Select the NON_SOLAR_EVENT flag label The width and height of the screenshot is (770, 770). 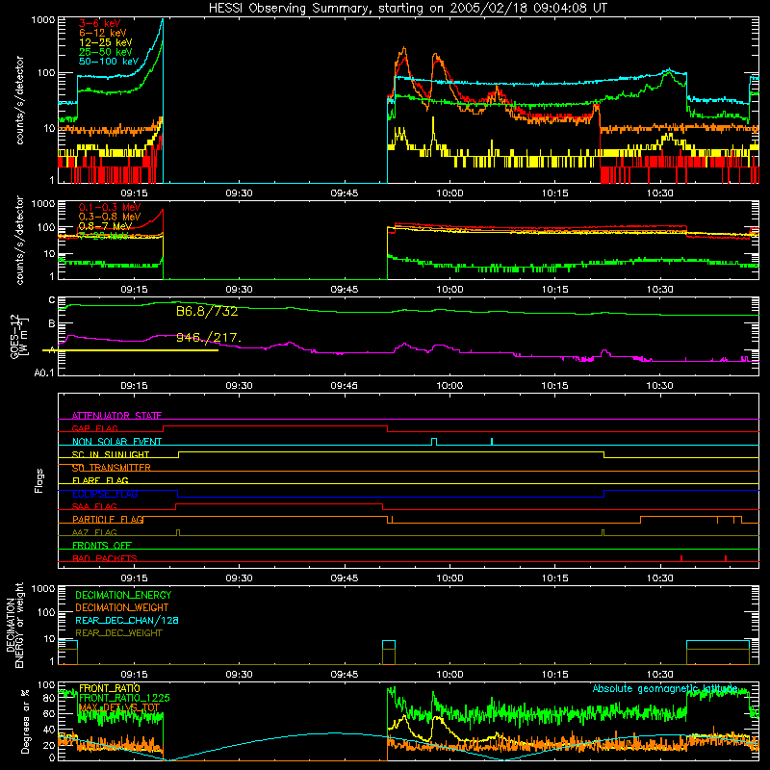(x=116, y=442)
